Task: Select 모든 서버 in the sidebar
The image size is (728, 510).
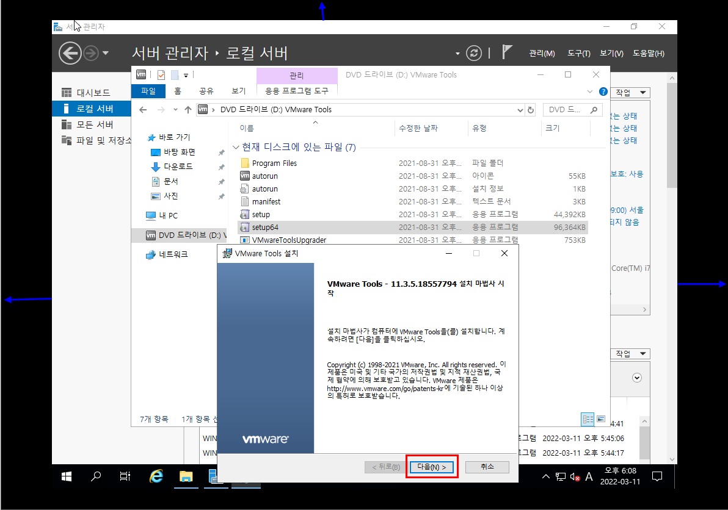Action: [x=92, y=124]
